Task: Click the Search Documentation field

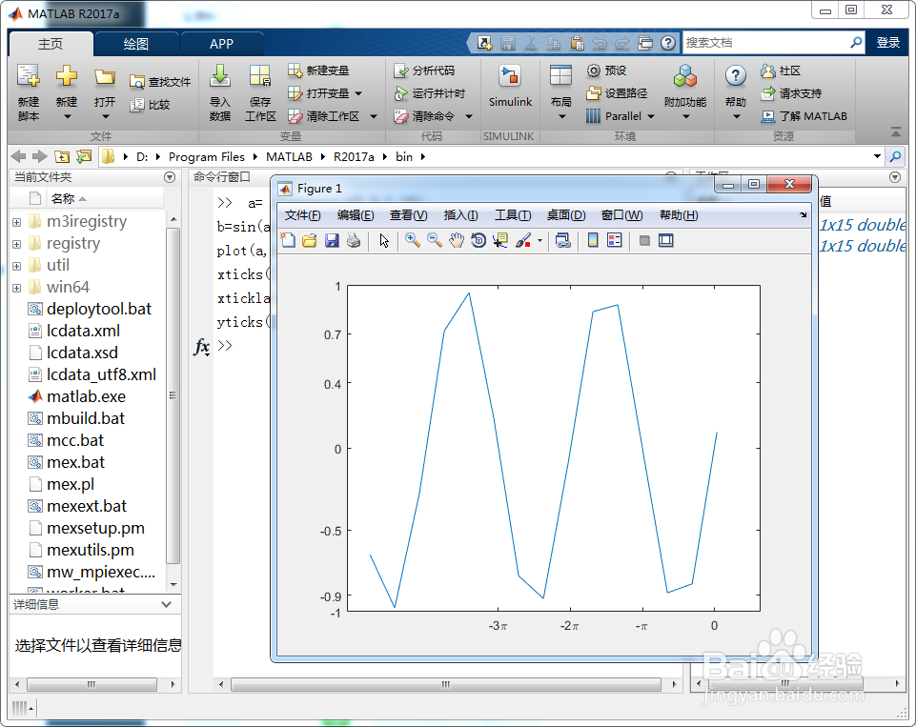Action: pyautogui.click(x=765, y=43)
